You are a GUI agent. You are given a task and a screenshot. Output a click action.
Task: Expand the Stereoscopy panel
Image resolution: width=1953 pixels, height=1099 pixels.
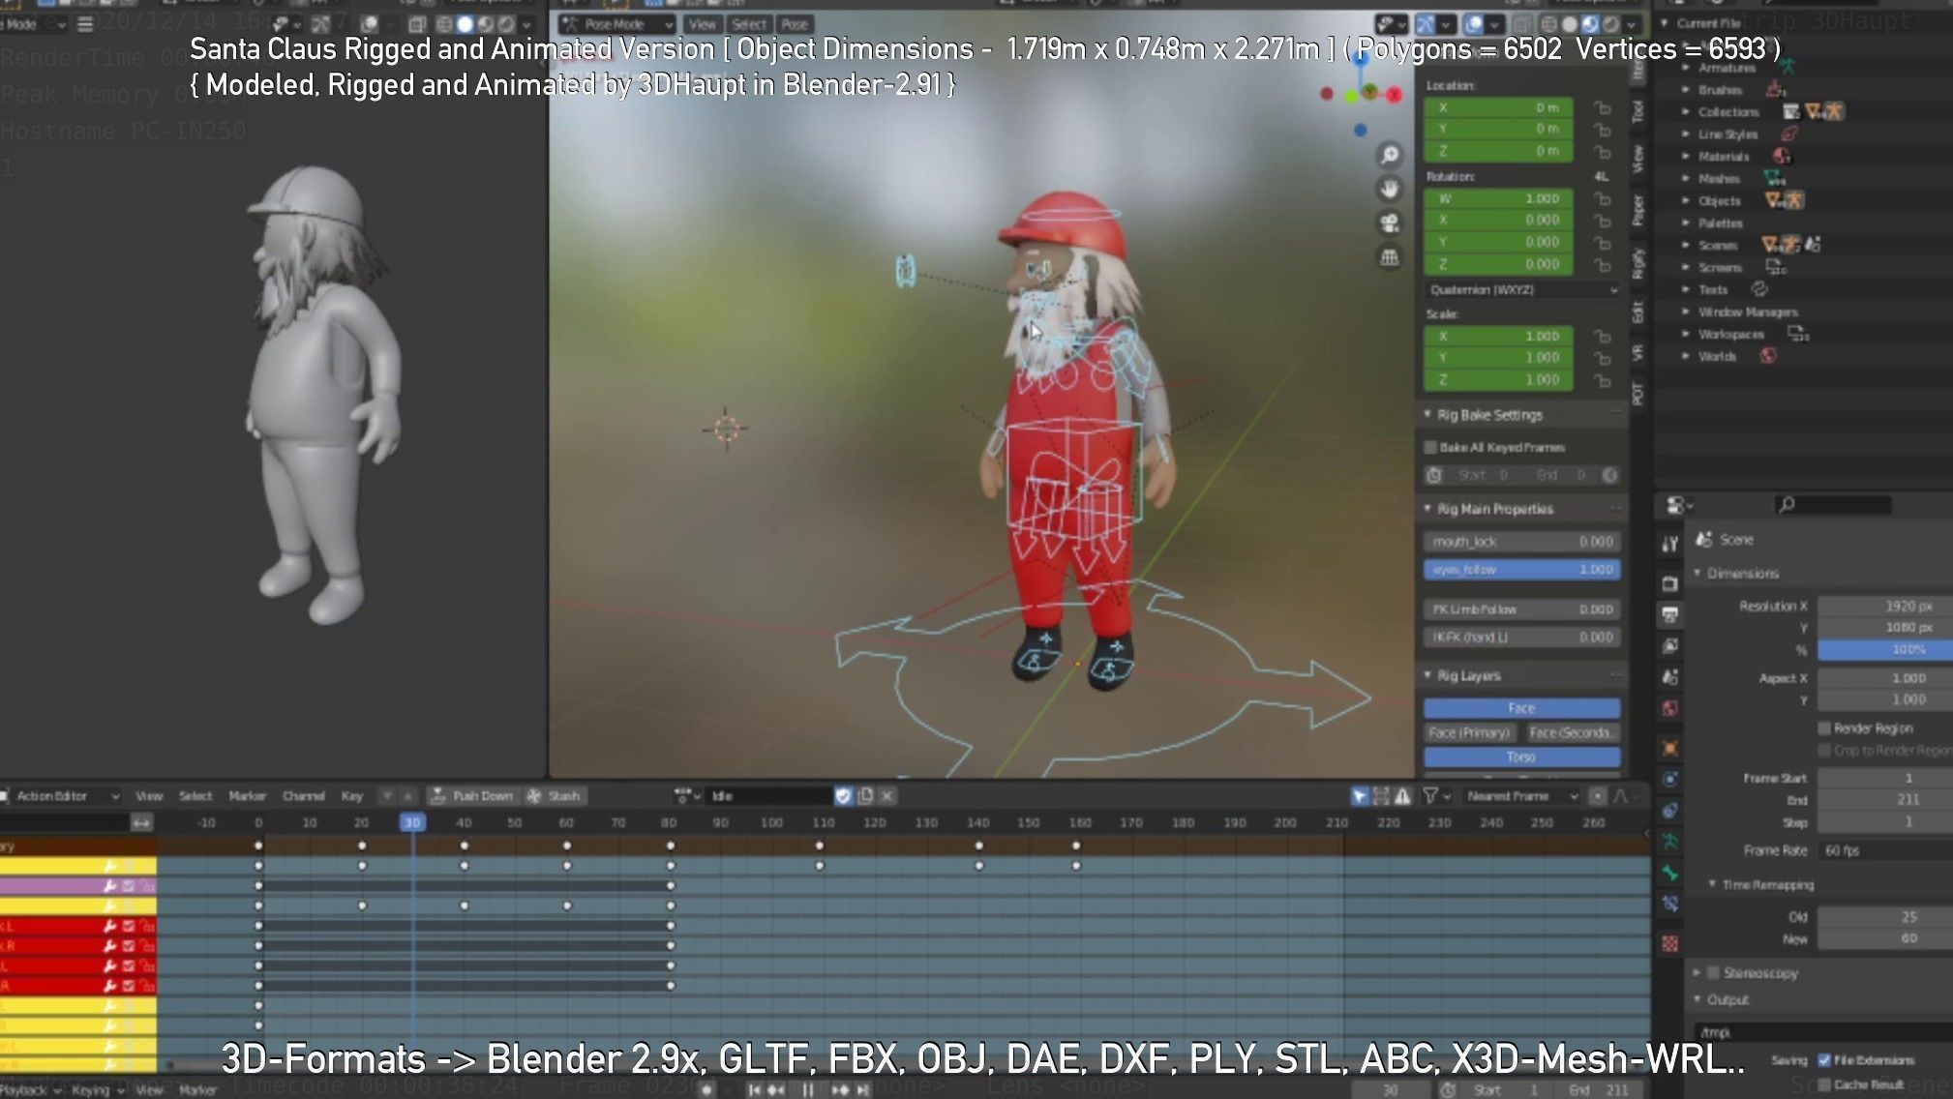[1697, 972]
